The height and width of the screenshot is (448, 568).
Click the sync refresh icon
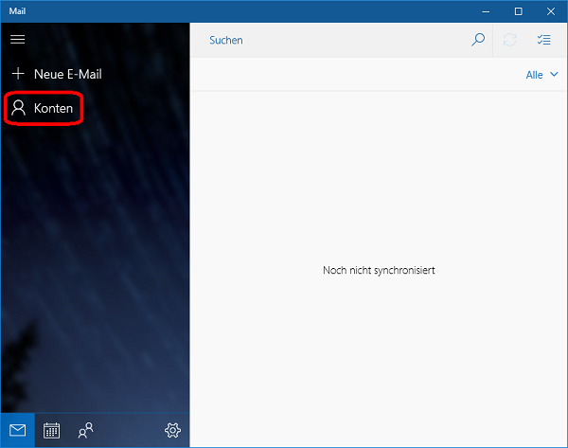tap(510, 40)
